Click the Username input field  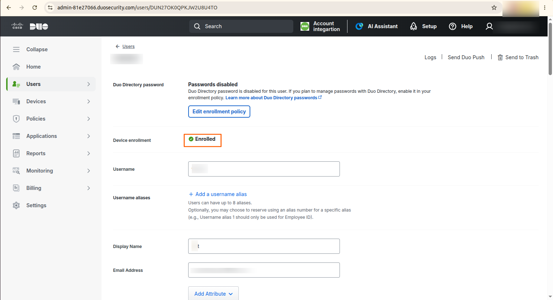pos(264,169)
